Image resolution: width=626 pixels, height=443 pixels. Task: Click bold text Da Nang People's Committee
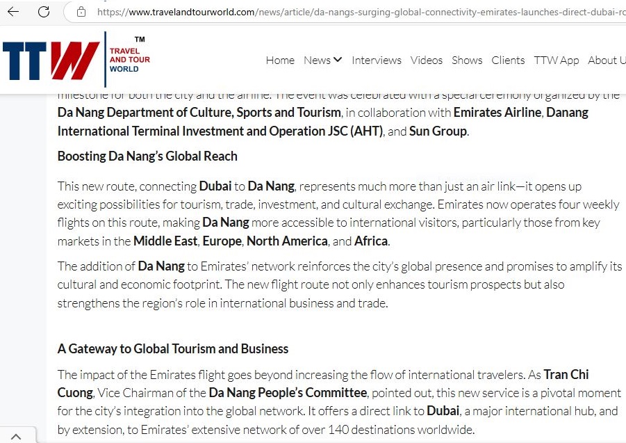click(288, 393)
